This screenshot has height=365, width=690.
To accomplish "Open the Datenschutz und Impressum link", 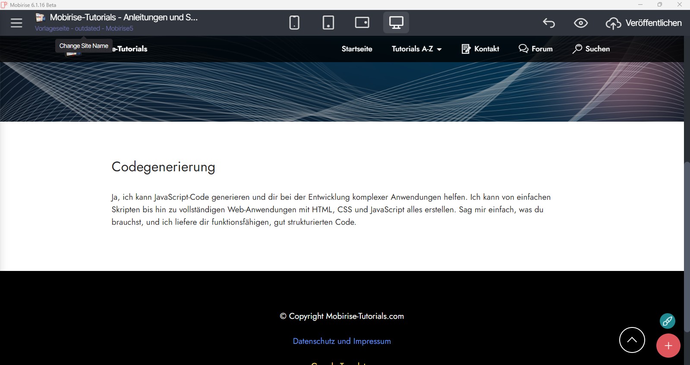I will click(x=342, y=341).
